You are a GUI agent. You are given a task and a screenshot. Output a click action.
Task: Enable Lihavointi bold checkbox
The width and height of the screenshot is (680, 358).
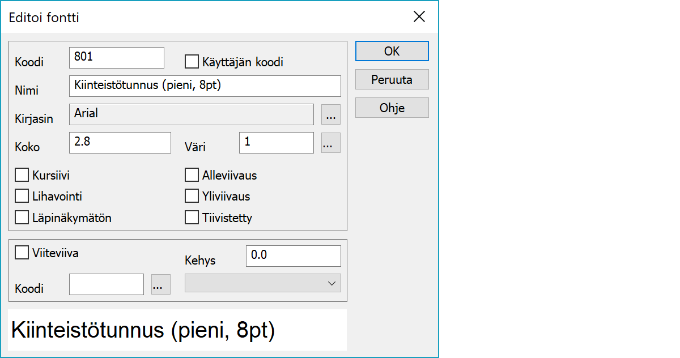coord(22,196)
